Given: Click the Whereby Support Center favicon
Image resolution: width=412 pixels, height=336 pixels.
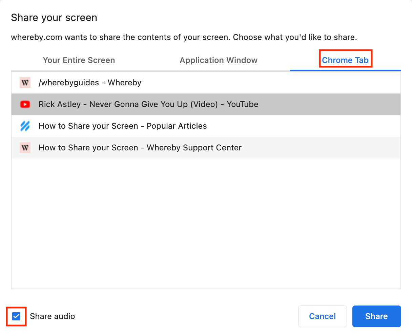Looking at the screenshot, I should (25, 148).
